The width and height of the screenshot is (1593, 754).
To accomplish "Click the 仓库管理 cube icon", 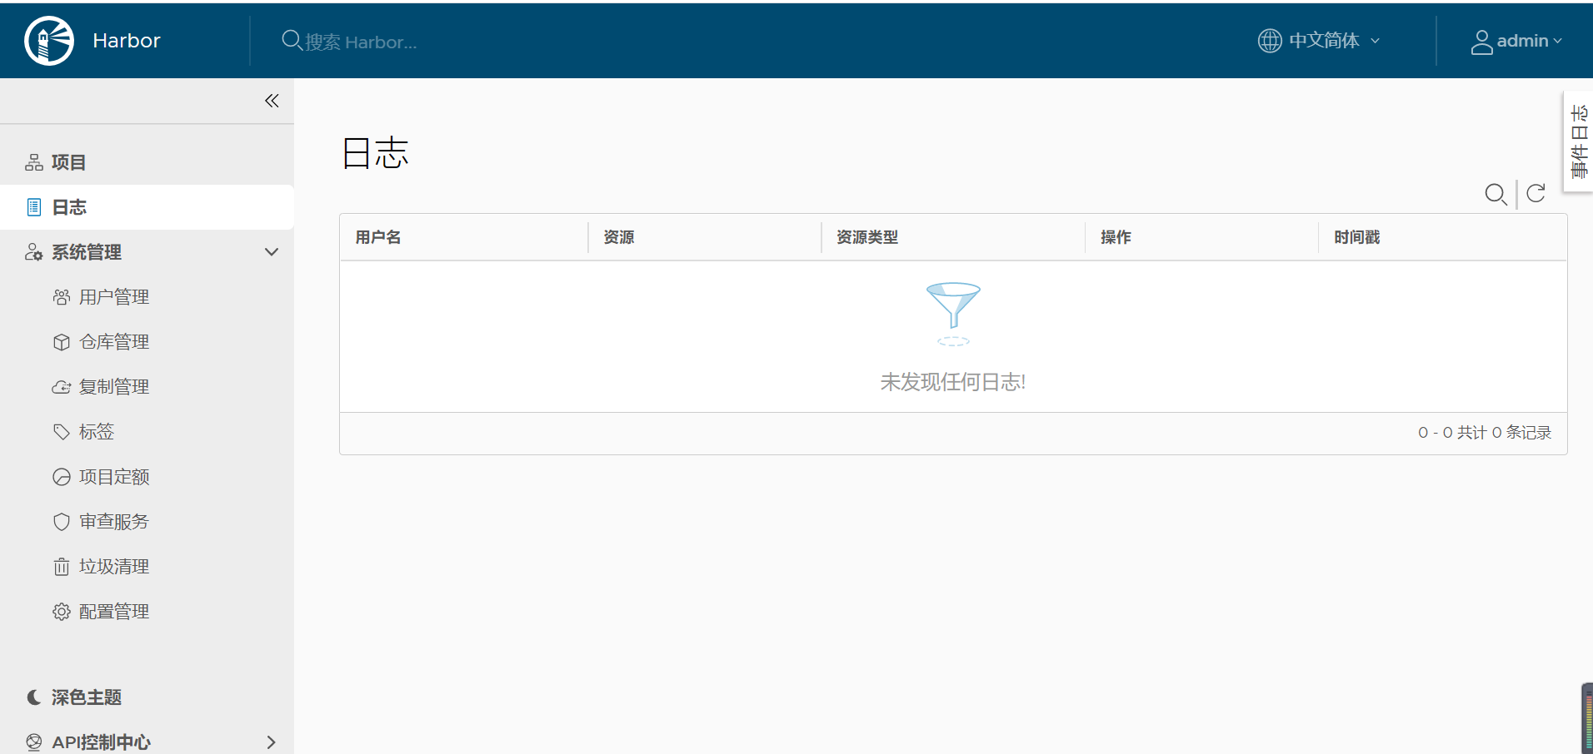I will (62, 342).
